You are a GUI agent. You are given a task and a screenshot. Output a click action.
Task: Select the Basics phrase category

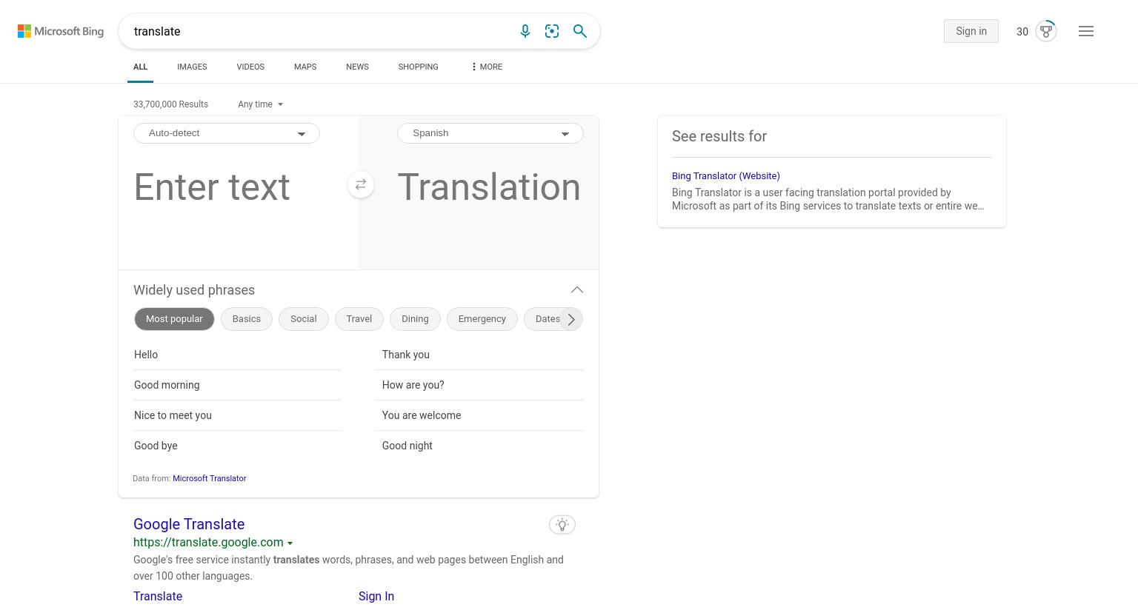[247, 319]
